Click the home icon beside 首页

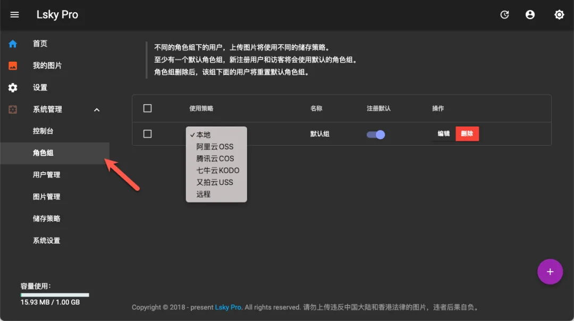[x=13, y=44]
